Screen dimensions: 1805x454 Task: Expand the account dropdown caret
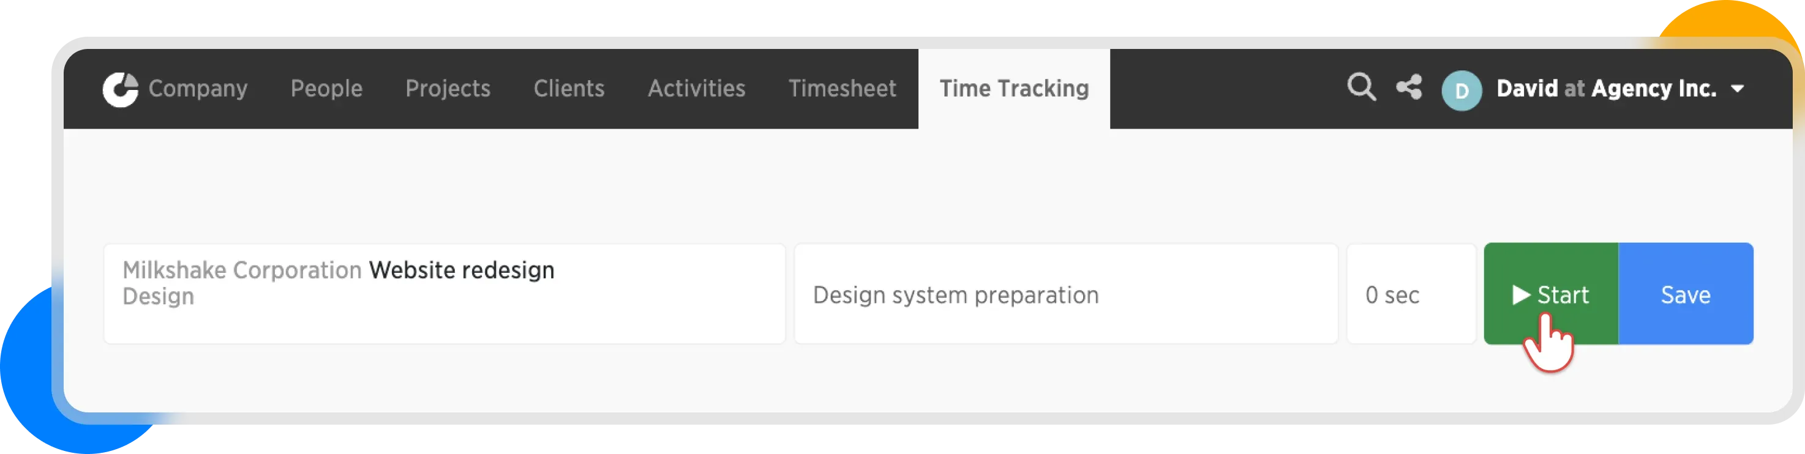point(1737,89)
